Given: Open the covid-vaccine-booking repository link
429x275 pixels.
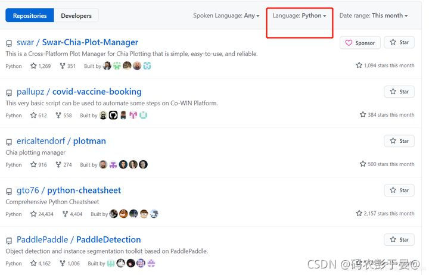Looking at the screenshot, I should pyautogui.click(x=97, y=92).
